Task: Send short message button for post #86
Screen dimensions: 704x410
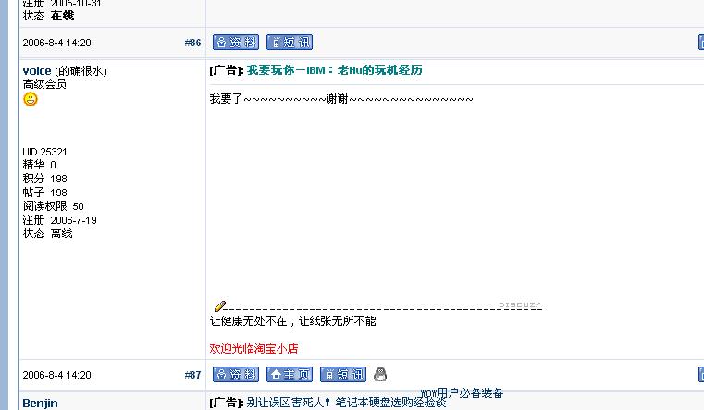Action: coord(290,43)
